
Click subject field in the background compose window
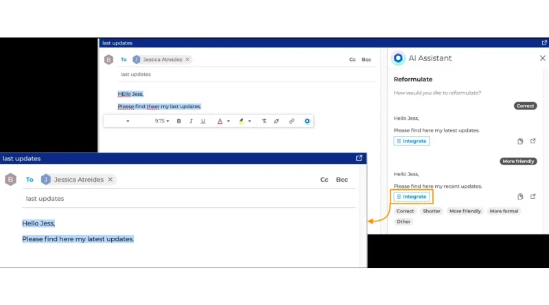[247, 74]
